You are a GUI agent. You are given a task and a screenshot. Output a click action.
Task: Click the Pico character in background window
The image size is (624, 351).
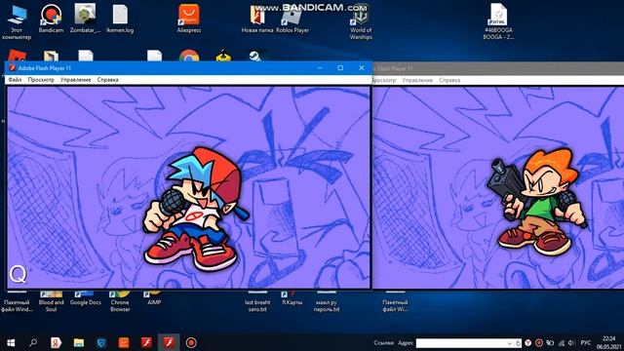click(537, 201)
